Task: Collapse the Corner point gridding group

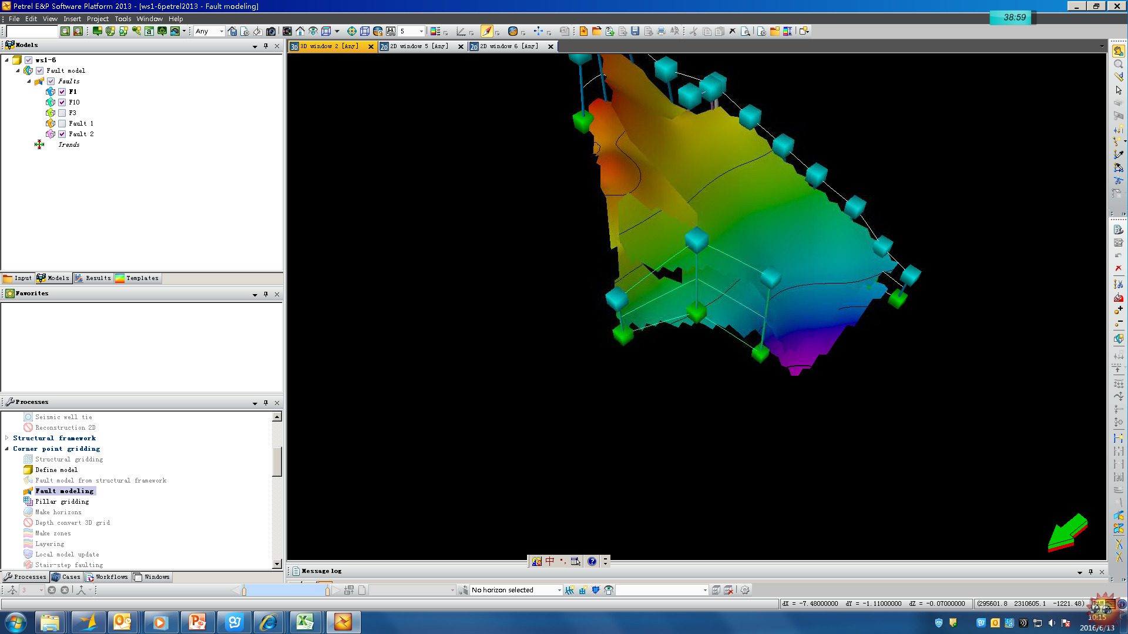Action: (x=6, y=448)
